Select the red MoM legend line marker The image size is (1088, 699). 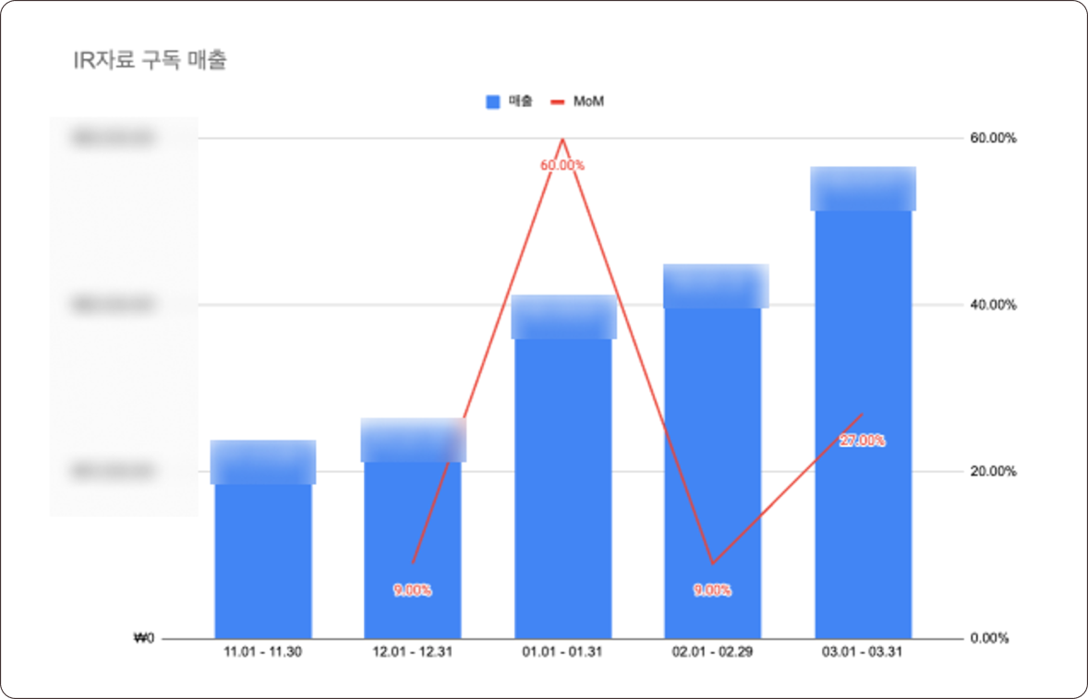tap(557, 102)
